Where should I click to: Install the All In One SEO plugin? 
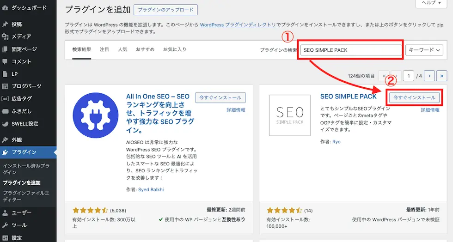(220, 97)
